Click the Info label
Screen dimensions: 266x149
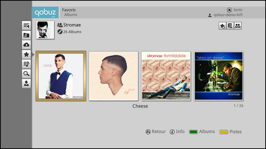click(x=180, y=131)
